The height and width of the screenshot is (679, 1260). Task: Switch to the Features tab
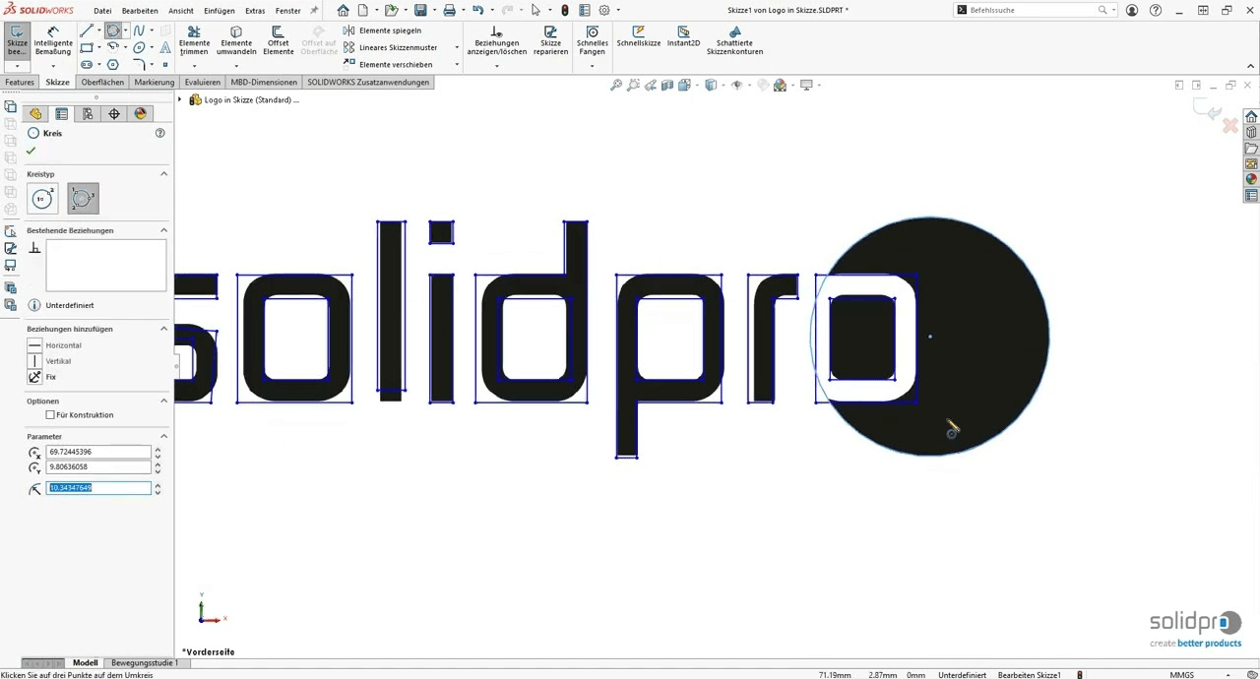pos(19,82)
